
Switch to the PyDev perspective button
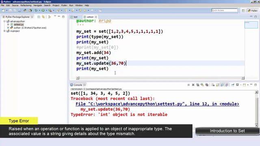pyautogui.click(x=253, y=11)
